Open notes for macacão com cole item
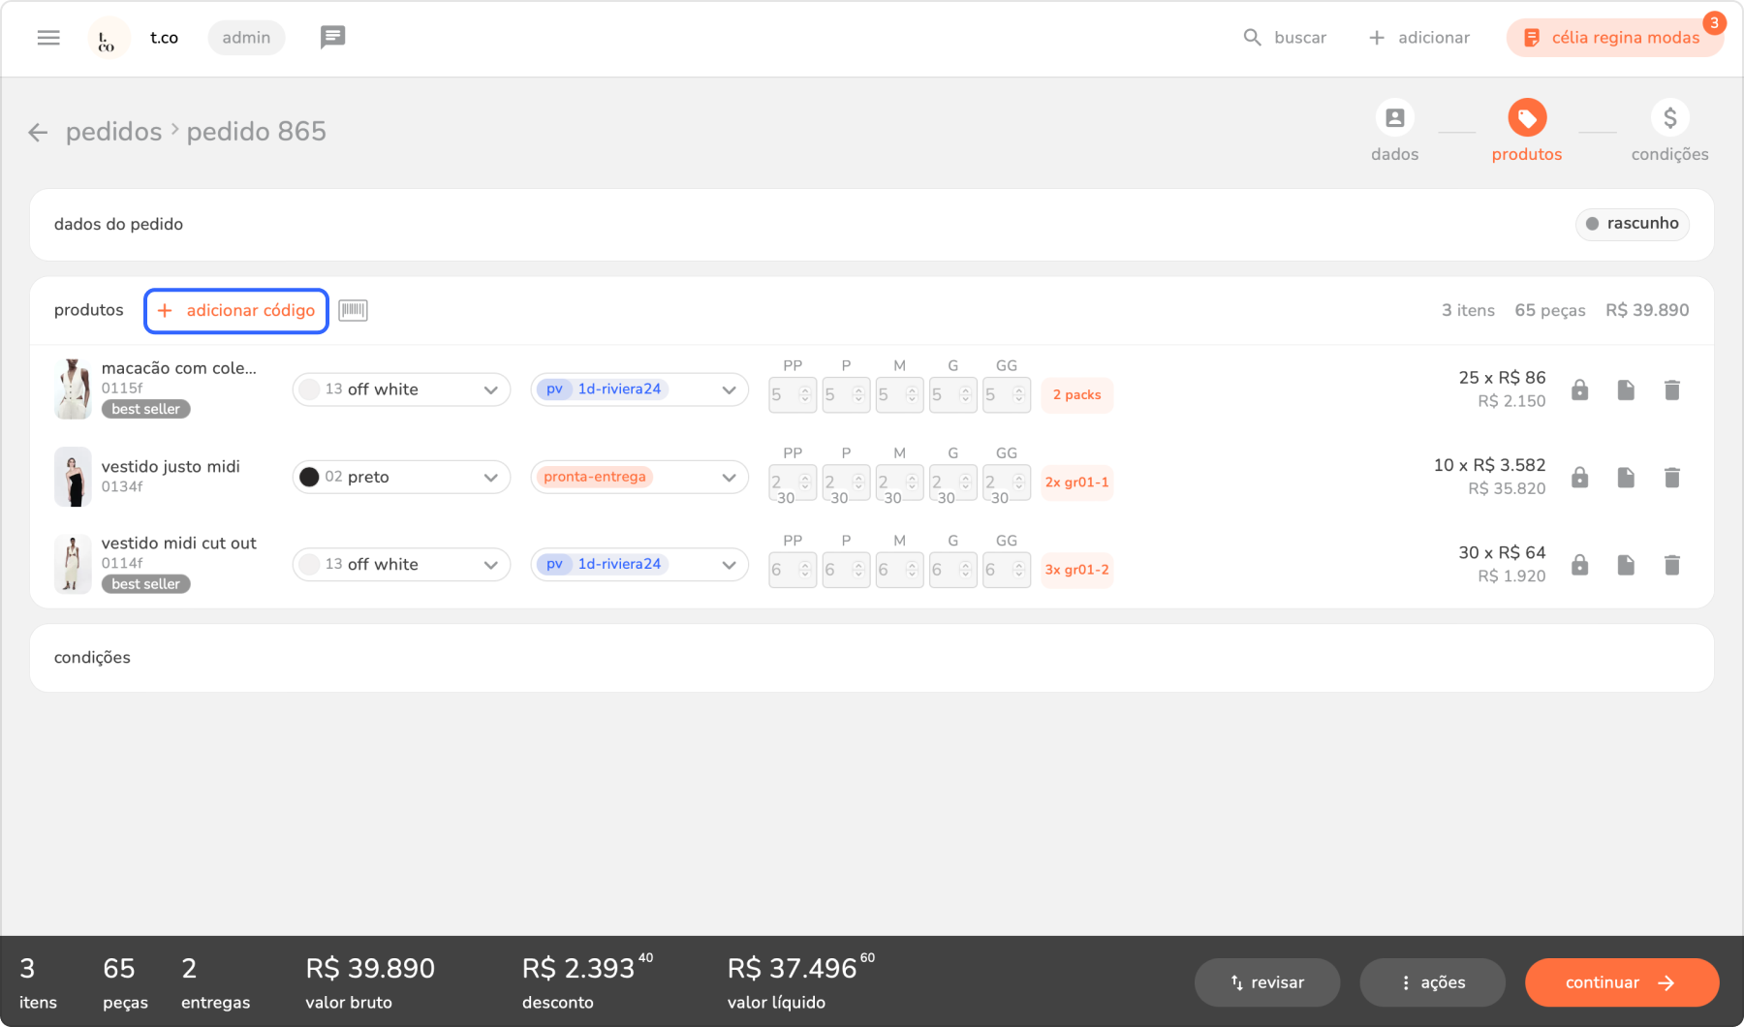This screenshot has width=1744, height=1027. 1626,390
